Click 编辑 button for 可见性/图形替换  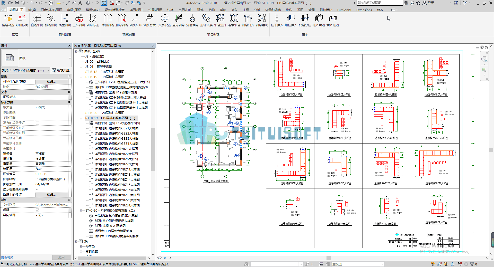51,82
